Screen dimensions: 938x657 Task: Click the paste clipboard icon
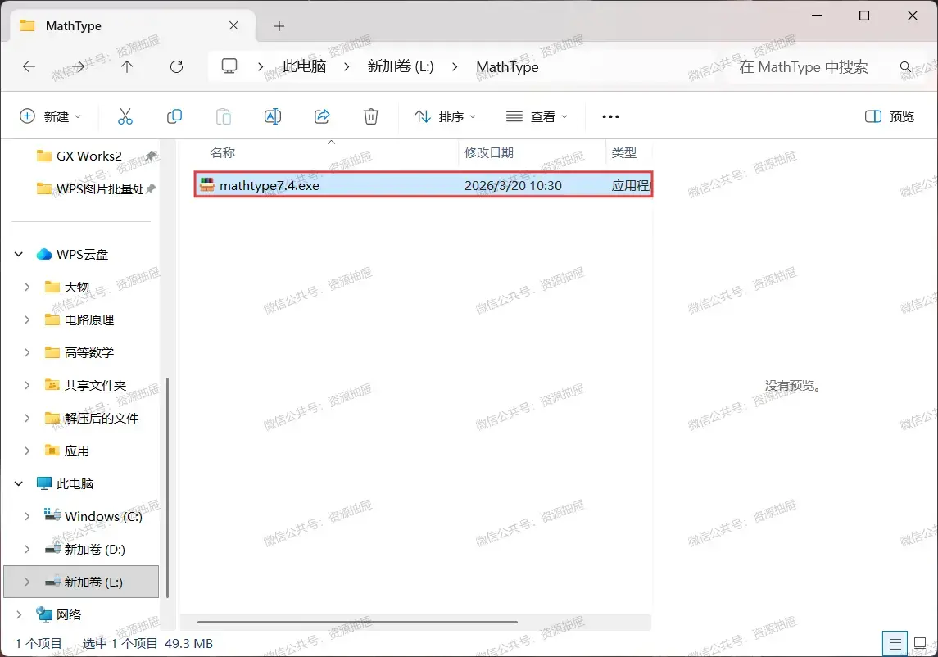(223, 116)
